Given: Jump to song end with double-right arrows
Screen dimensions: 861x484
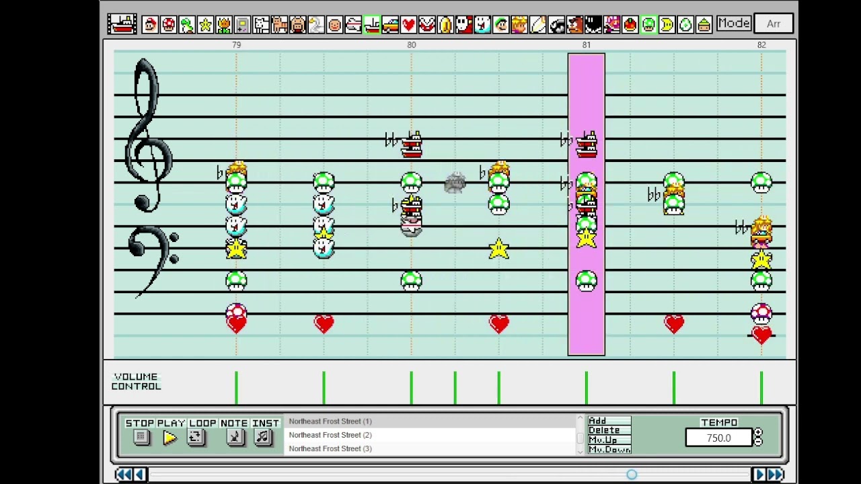Looking at the screenshot, I should 776,475.
